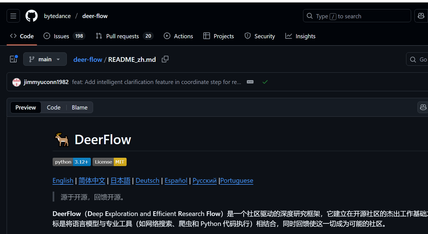Click the Issues count badge 198

pos(79,36)
